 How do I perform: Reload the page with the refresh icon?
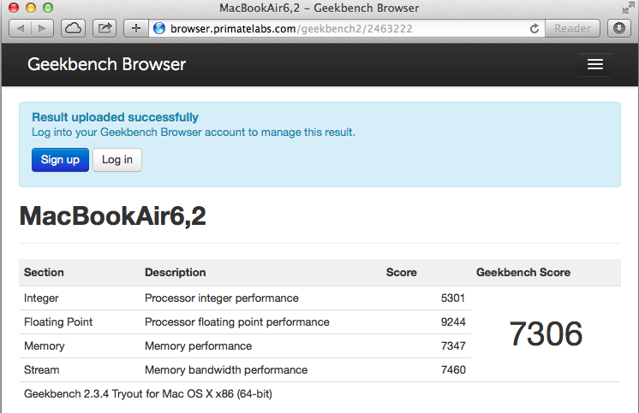[x=534, y=28]
